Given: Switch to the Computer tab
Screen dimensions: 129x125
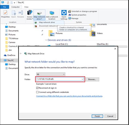Looking at the screenshot, I should pyautogui.click(x=16, y=7).
